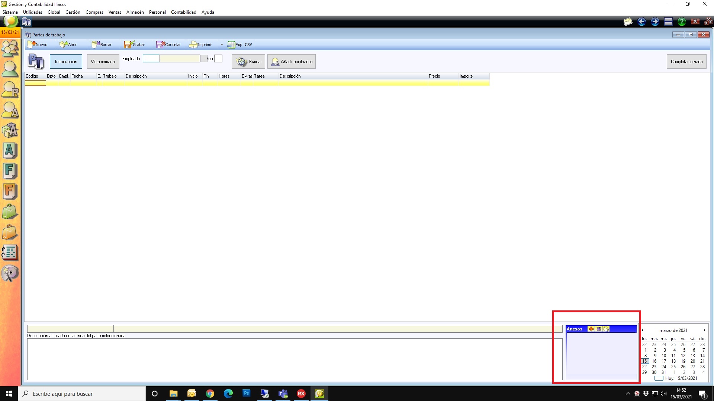Screen dimensions: 714x401
Task: Go to next month in calendar
Action: pyautogui.click(x=704, y=330)
